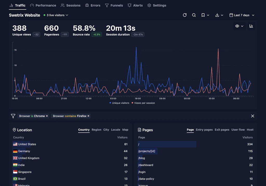This screenshot has height=186, width=266.
Task: Open the search icon
Action: [x=194, y=15]
